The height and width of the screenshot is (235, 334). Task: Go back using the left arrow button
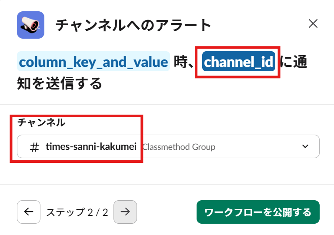pyautogui.click(x=29, y=212)
